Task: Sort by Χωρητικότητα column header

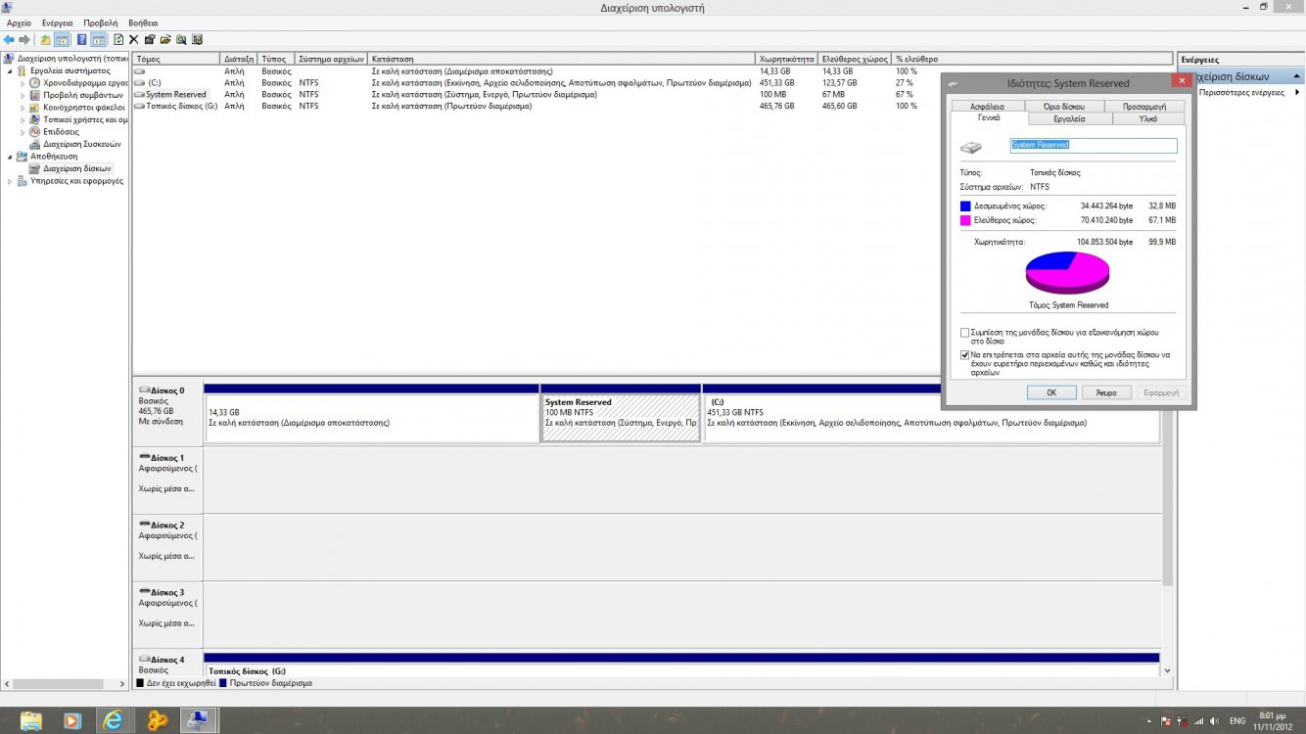Action: [787, 59]
